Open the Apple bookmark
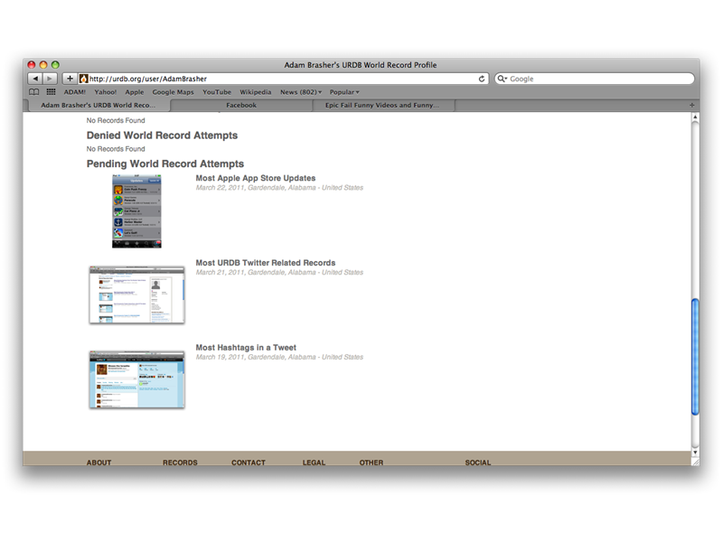 tap(135, 92)
